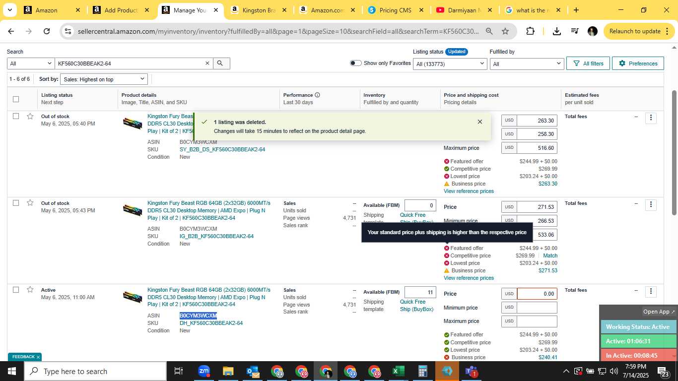Open actions menu for IG_B2B listing
Image resolution: width=678 pixels, height=381 pixels.
(651, 205)
